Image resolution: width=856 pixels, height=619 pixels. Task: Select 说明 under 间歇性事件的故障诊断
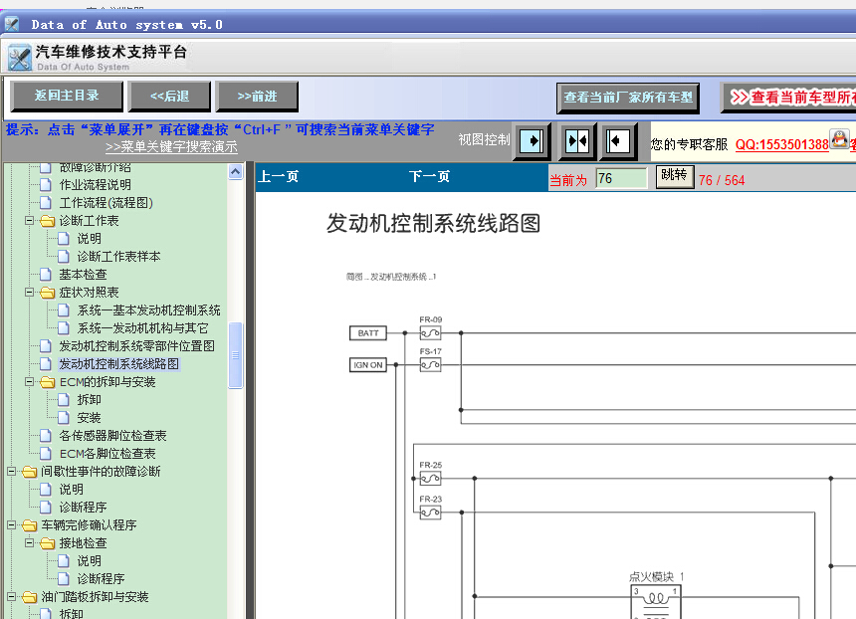pos(71,489)
